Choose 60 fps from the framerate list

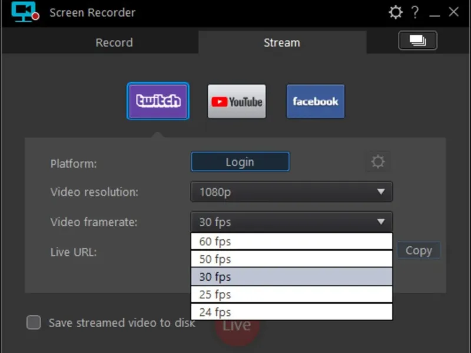(291, 241)
